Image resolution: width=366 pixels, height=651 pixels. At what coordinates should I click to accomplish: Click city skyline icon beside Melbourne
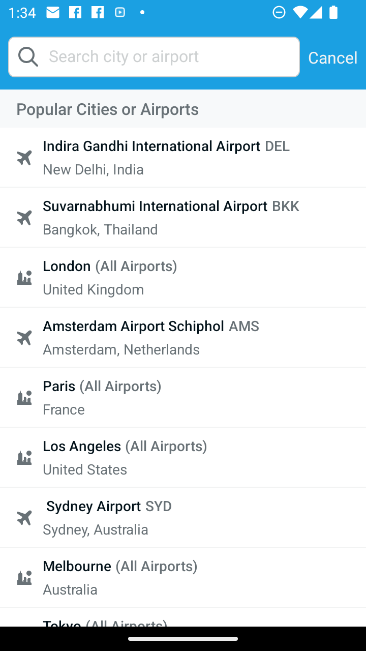24,578
